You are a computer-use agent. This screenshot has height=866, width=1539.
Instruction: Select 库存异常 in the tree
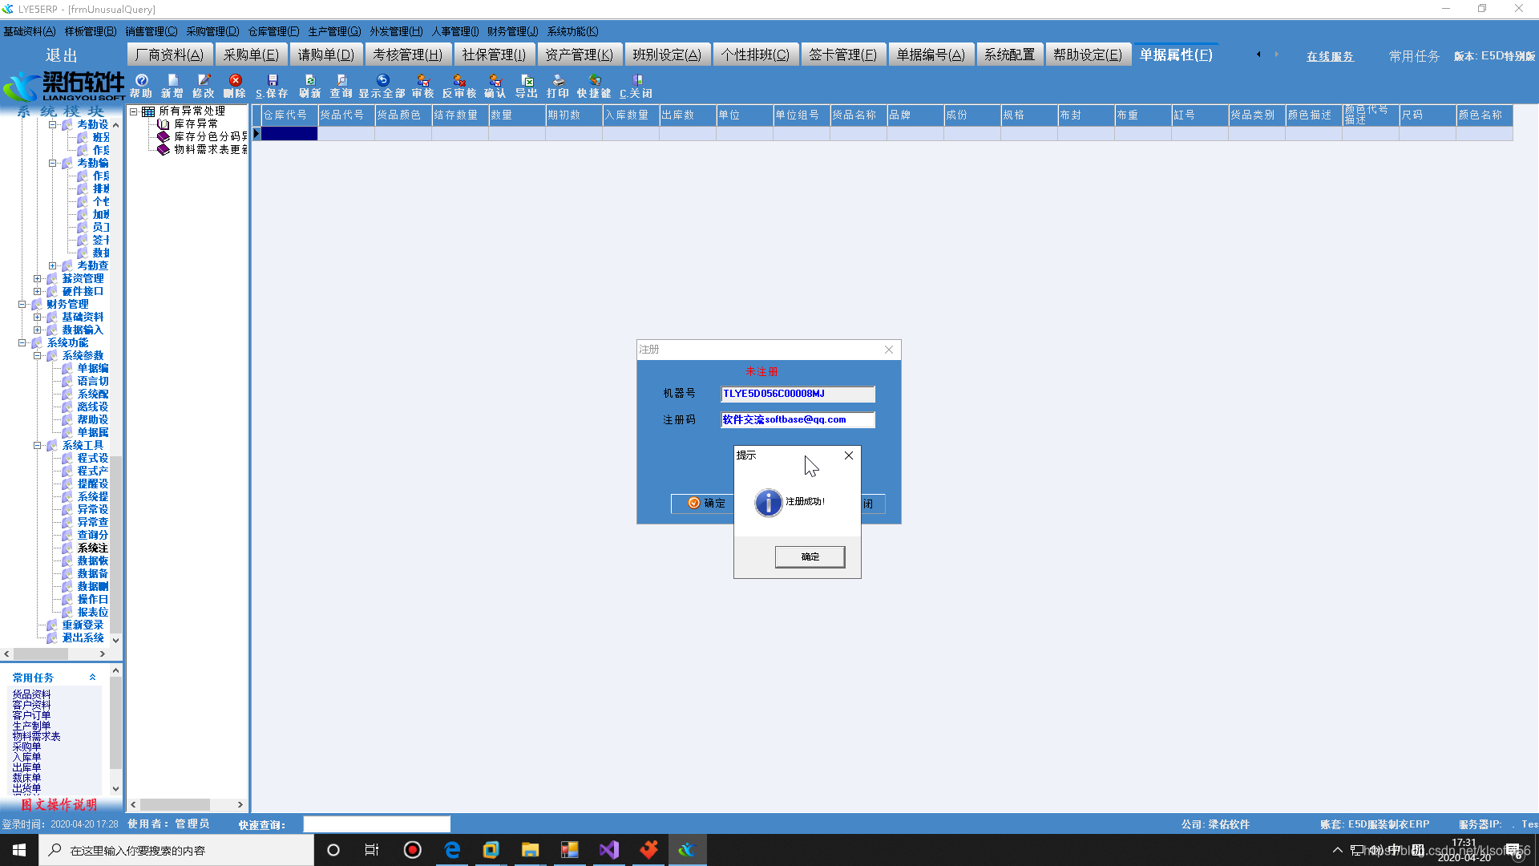click(x=196, y=124)
